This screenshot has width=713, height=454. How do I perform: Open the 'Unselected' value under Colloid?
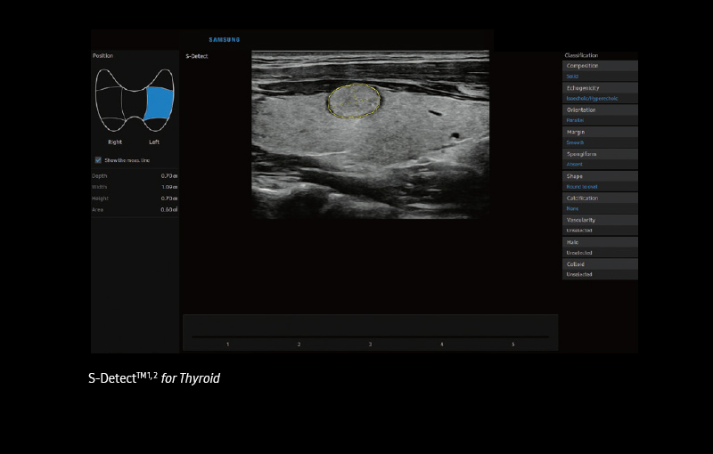point(600,274)
